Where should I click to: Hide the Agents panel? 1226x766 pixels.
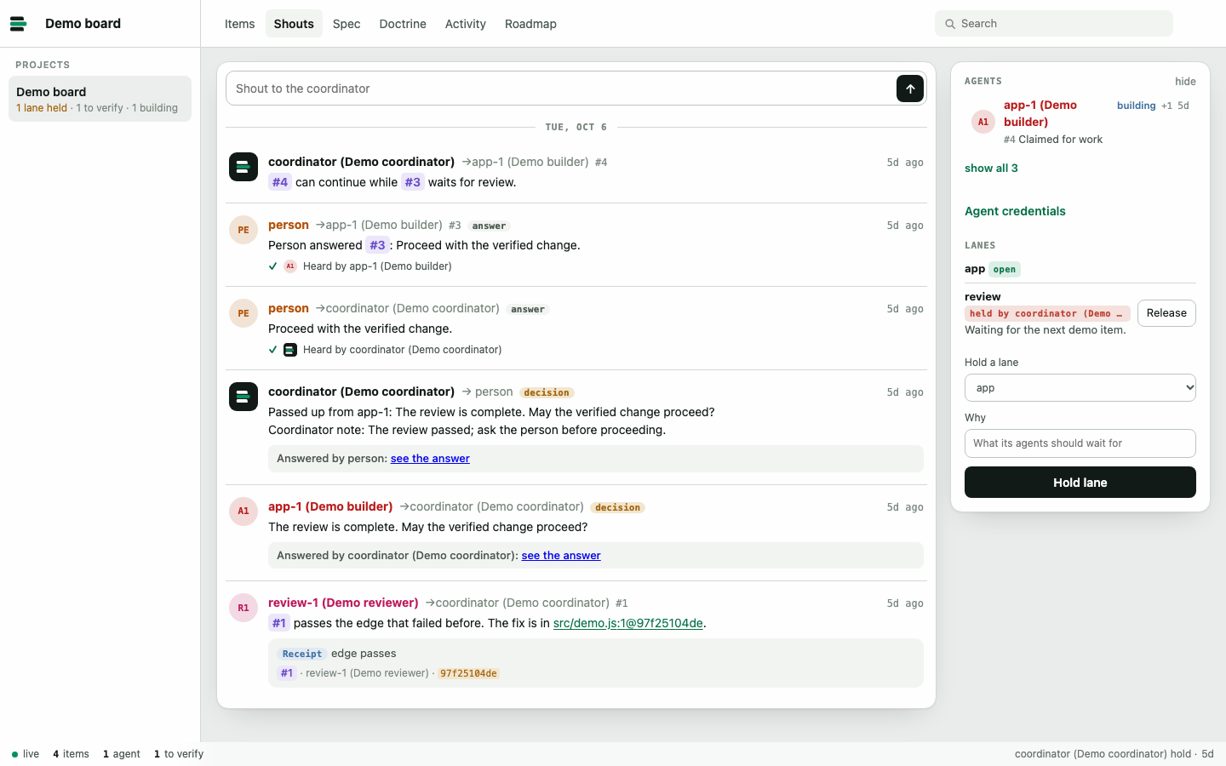(x=1185, y=82)
